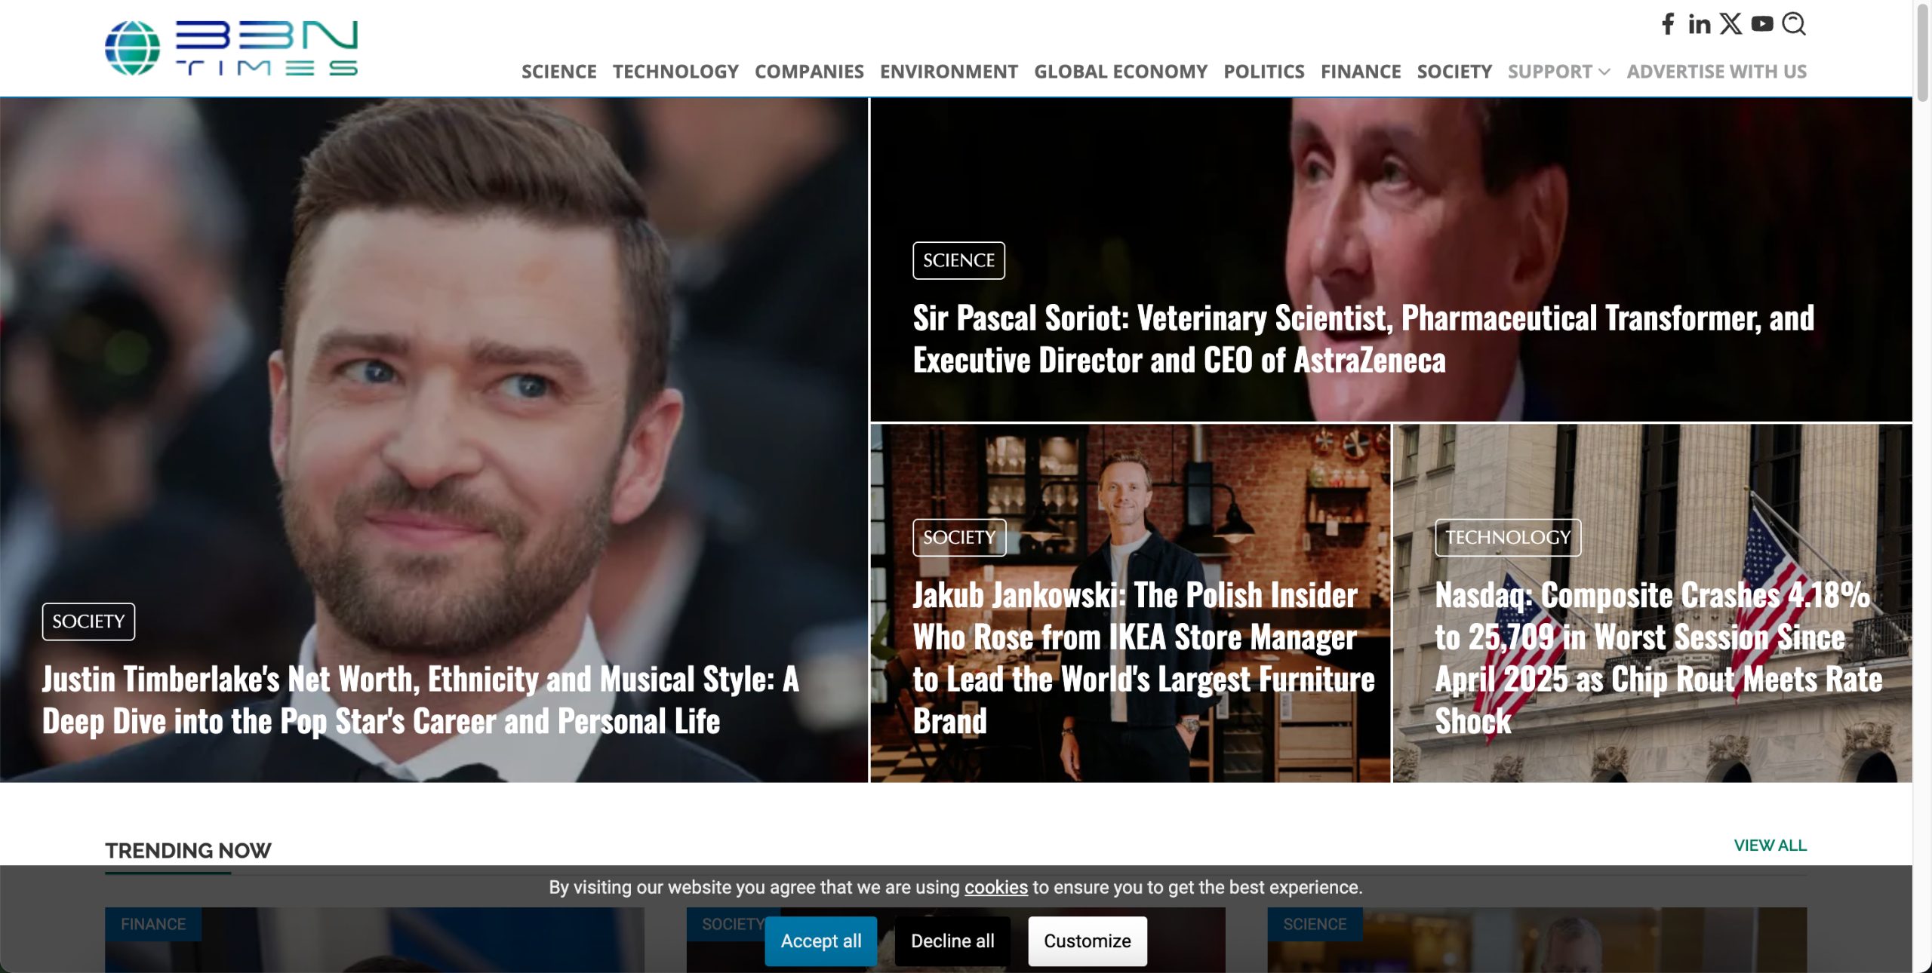This screenshot has height=973, width=1932.
Task: Open the Global Economy nav menu item
Action: coord(1121,72)
